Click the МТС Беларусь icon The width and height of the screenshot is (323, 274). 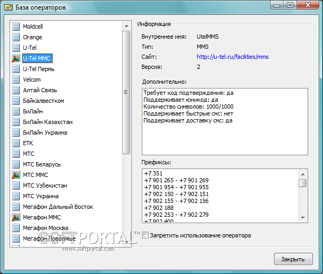tap(16, 164)
